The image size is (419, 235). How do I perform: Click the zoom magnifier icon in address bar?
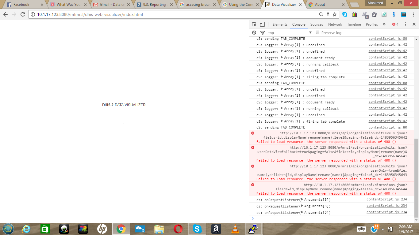pos(321,14)
